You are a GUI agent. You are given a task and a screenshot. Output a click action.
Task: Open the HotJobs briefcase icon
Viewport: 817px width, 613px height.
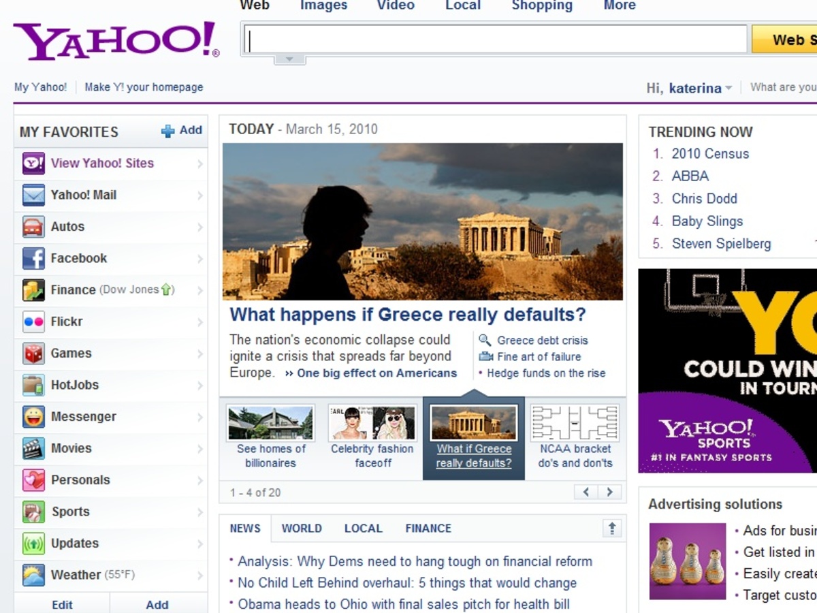click(x=32, y=385)
